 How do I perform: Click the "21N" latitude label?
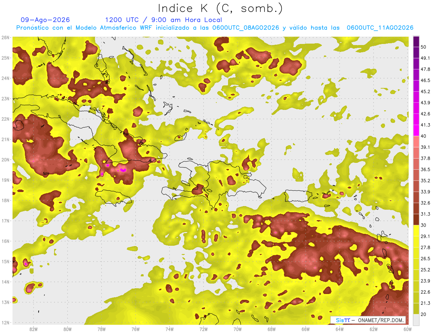[6, 139]
